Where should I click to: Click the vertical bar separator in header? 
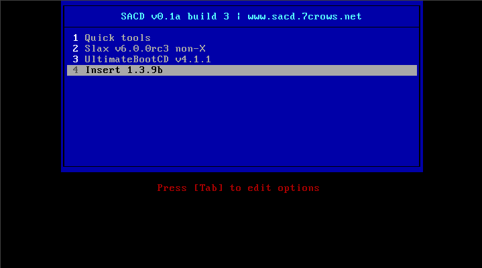tap(238, 16)
